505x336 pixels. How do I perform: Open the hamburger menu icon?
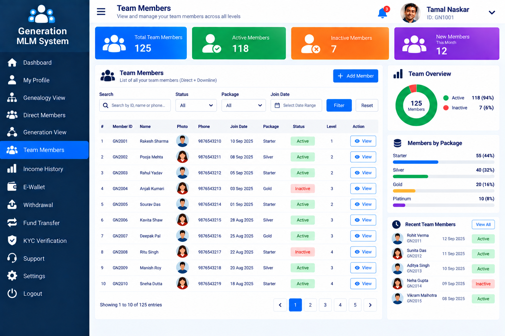click(101, 12)
